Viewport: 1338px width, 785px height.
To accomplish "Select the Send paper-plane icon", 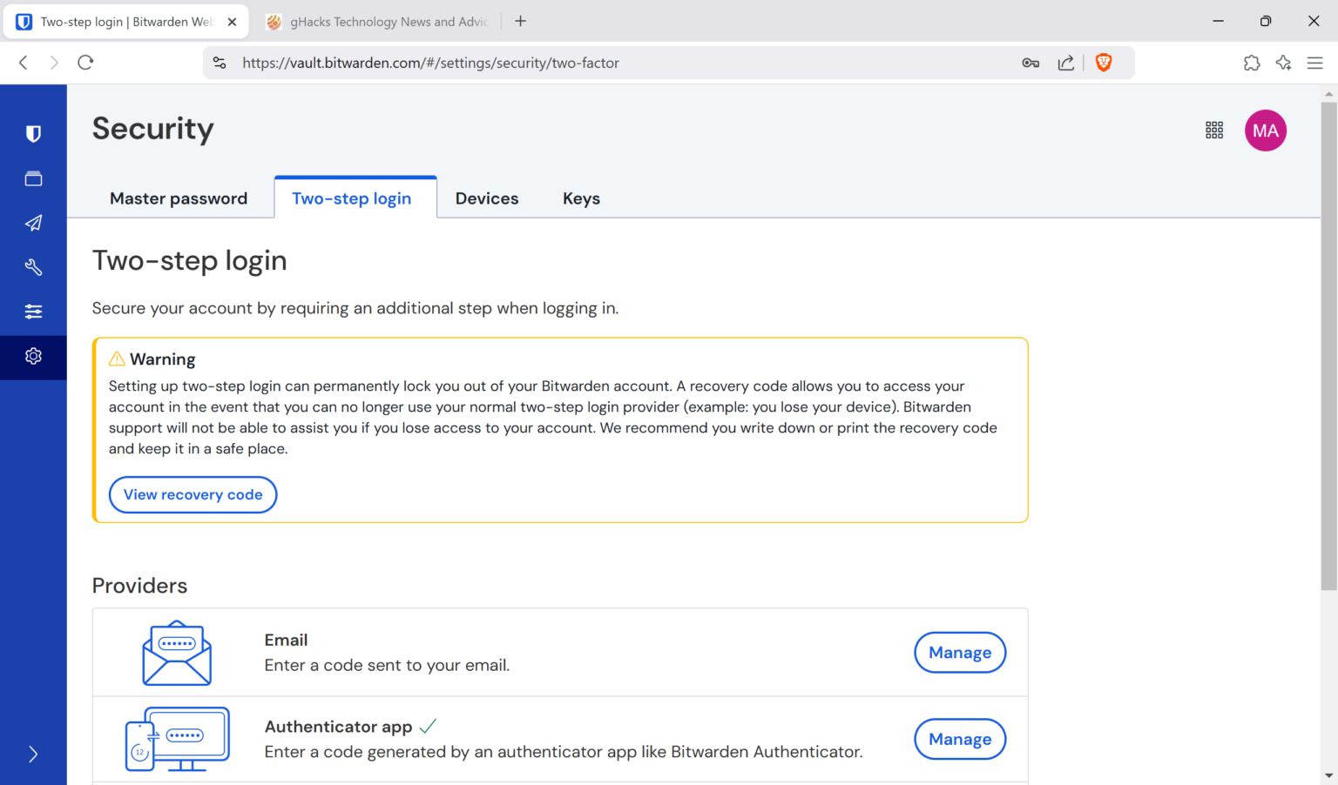I will click(33, 223).
